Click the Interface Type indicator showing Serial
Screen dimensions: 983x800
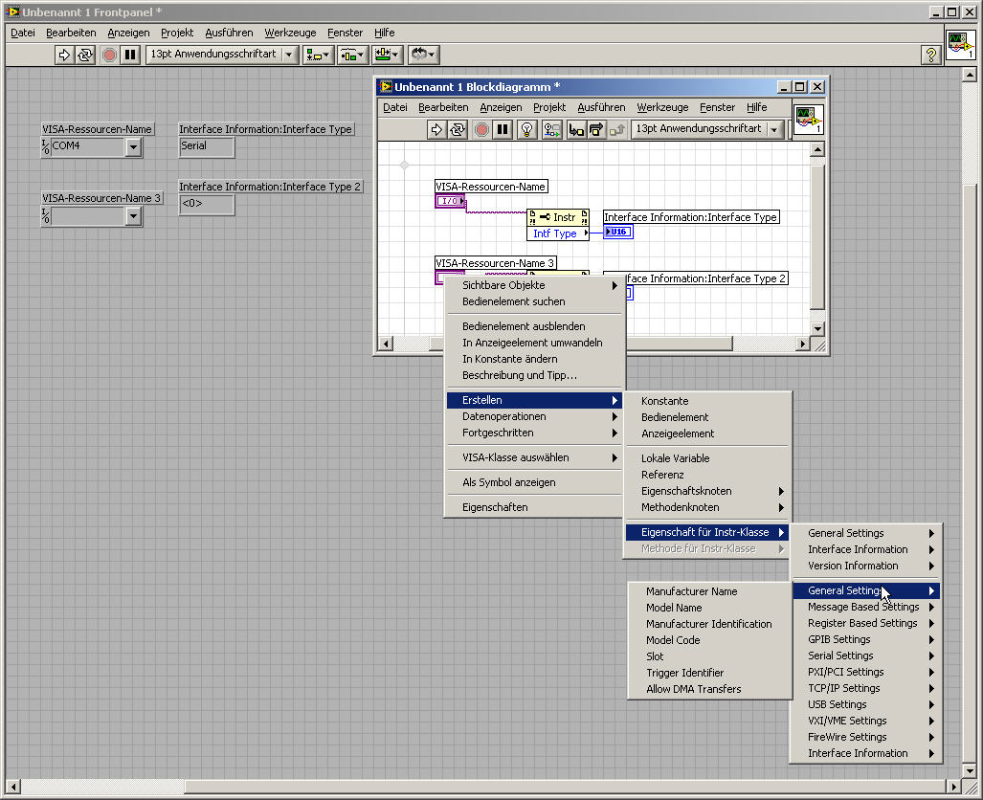tap(206, 146)
